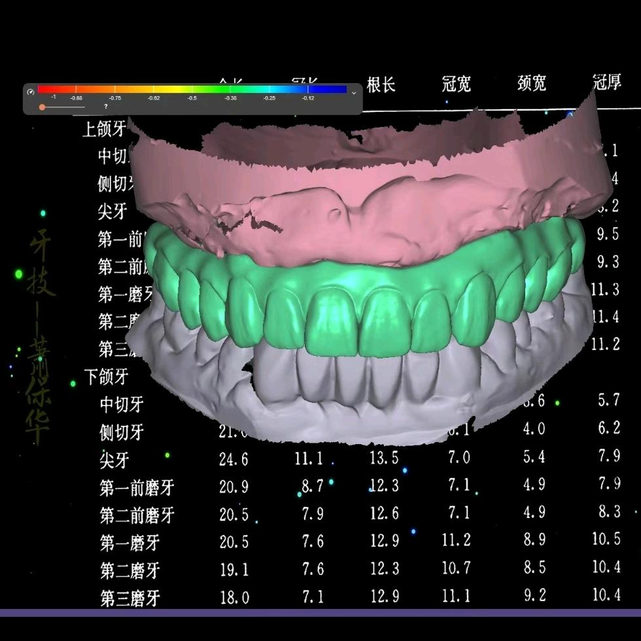Click the 第一前磨牙 row label

[x=137, y=488]
